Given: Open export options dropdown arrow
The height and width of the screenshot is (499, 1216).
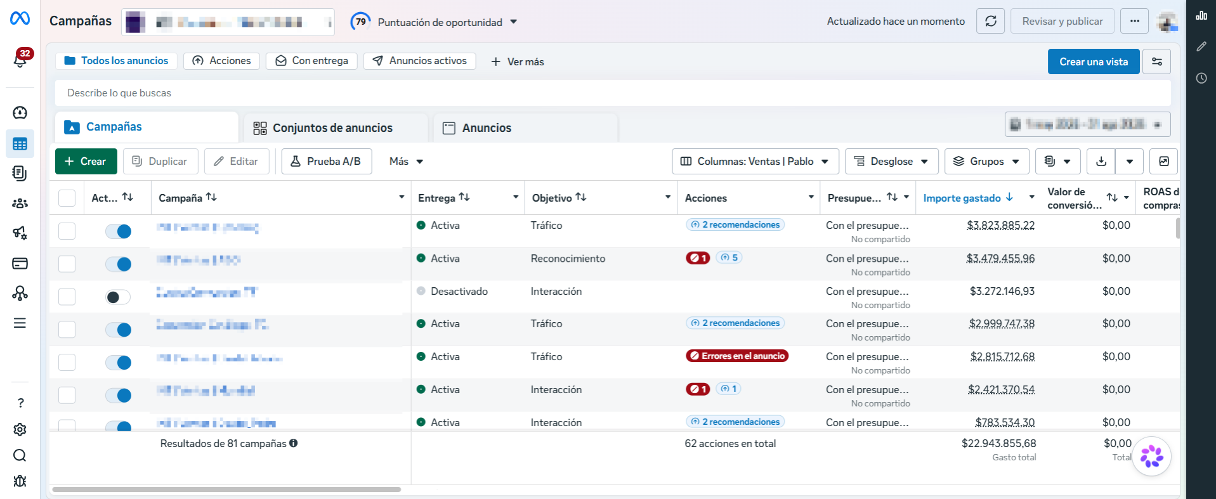Looking at the screenshot, I should pos(1130,161).
